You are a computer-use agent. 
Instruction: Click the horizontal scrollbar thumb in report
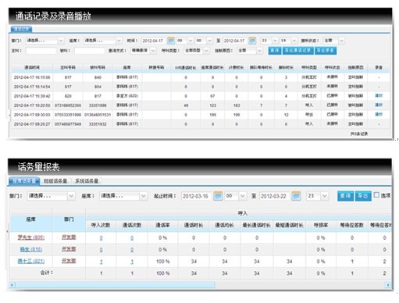tap(116, 285)
